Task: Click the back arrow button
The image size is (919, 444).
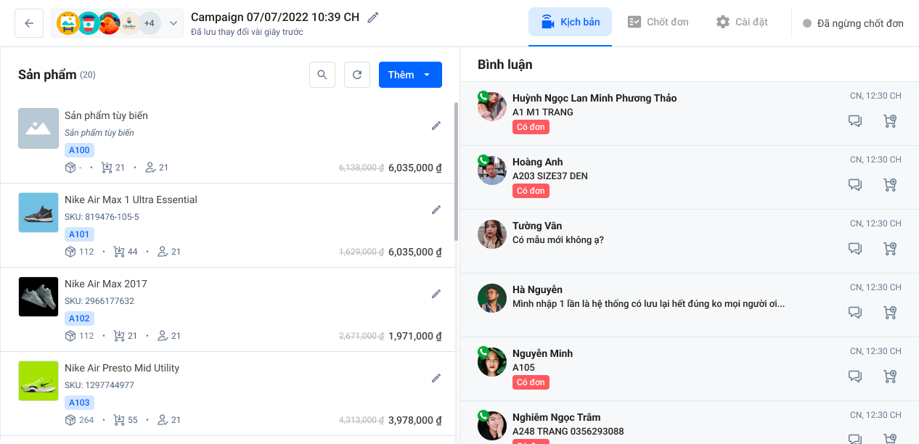Action: pyautogui.click(x=29, y=23)
